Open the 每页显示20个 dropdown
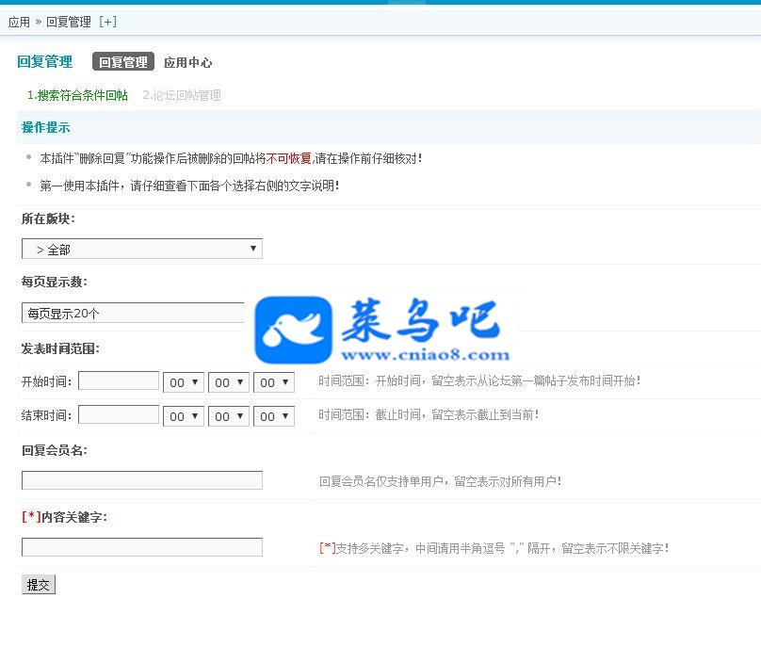 134,313
